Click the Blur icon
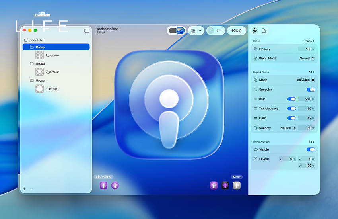Viewport: 338px width, 219px height. [x=255, y=99]
